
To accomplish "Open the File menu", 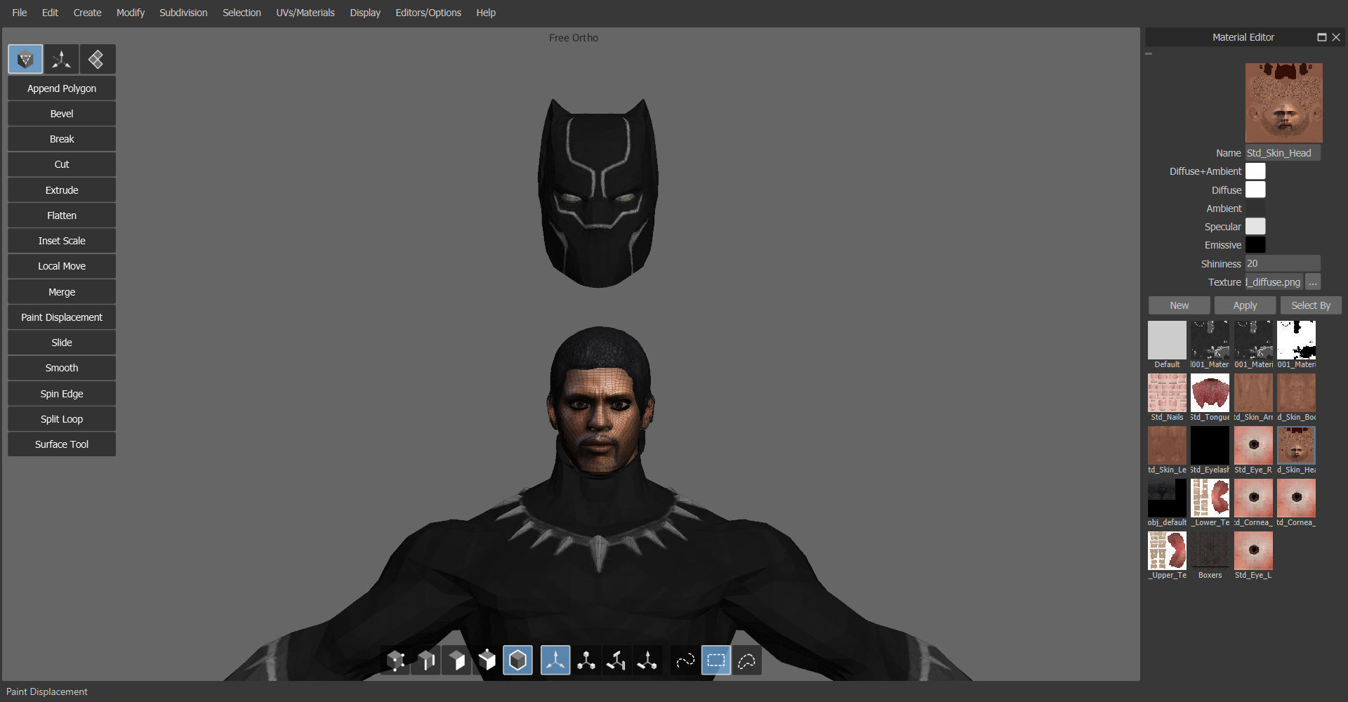I will [x=20, y=13].
